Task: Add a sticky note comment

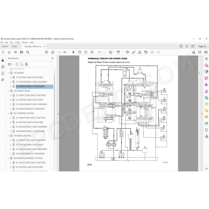Action: click(127, 52)
